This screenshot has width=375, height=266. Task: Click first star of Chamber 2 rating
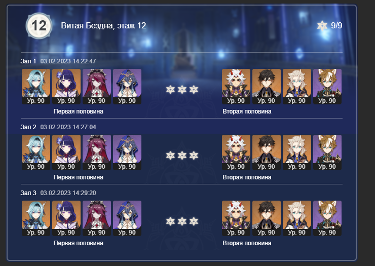tap(170, 156)
